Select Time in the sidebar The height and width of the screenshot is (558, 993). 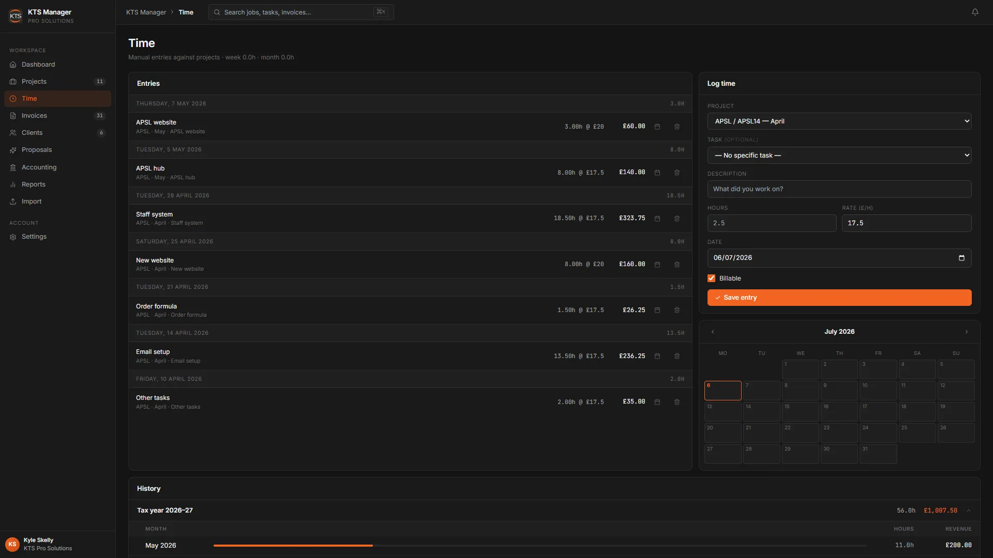pyautogui.click(x=57, y=99)
